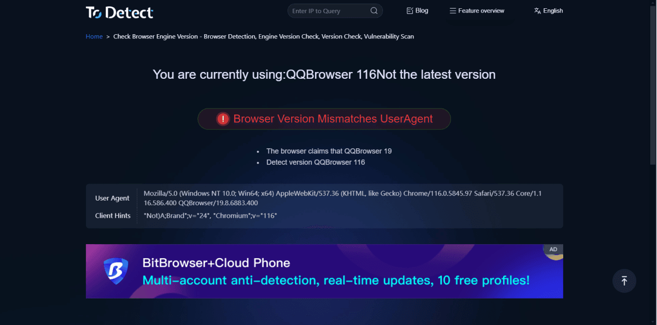657x325 pixels.
Task: Click the Feature overview hamburger icon
Action: coord(453,11)
